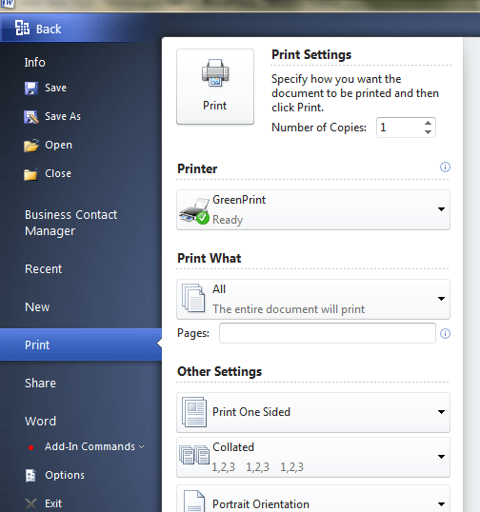
Task: Expand the Collated options dropdown
Action: (x=313, y=457)
